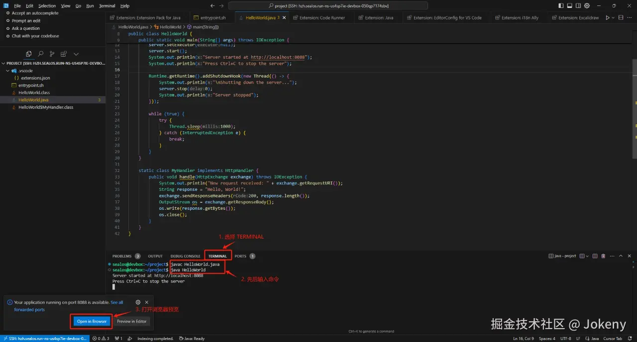Click the Preview in Editor button

131,321
